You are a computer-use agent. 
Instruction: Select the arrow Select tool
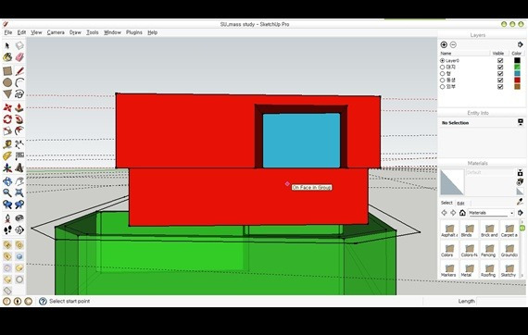[7, 45]
